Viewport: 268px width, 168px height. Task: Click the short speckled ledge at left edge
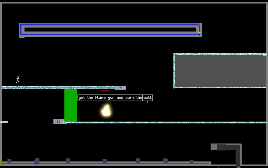(4, 122)
